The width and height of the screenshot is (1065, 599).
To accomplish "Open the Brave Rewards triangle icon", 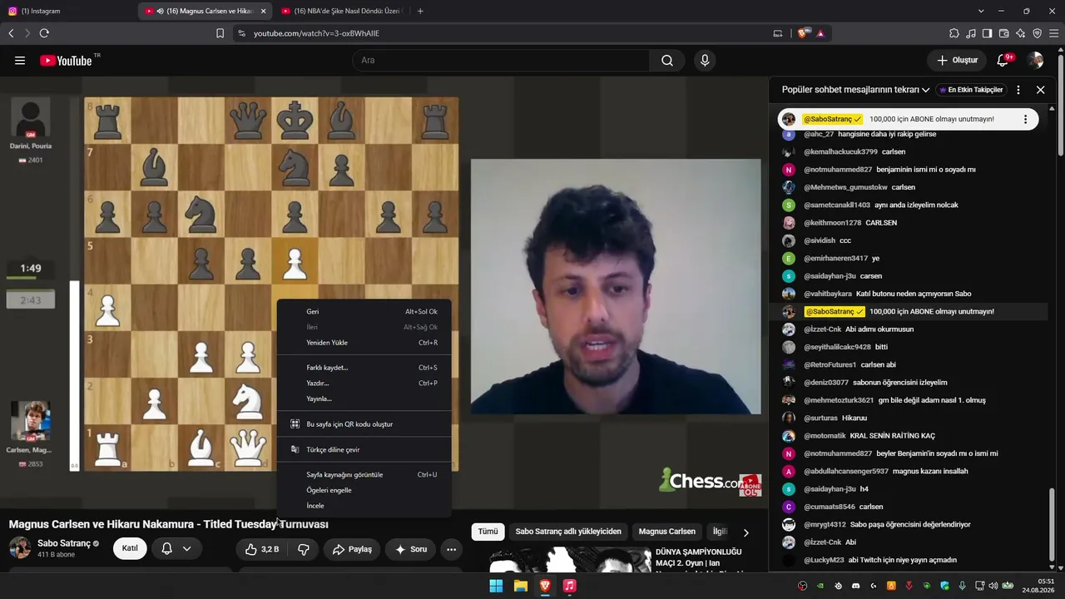I will [820, 33].
